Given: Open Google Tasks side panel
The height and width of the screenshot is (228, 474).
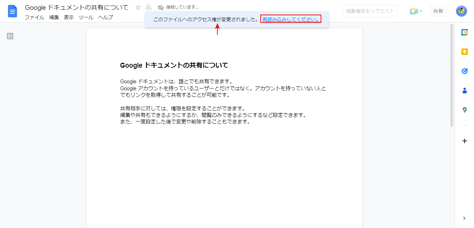Looking at the screenshot, I should pos(465,71).
